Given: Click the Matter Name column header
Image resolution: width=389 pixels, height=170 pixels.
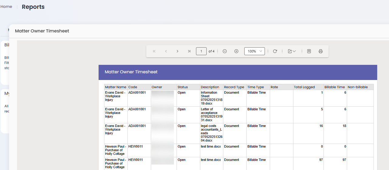Looking at the screenshot, I should (116, 87).
